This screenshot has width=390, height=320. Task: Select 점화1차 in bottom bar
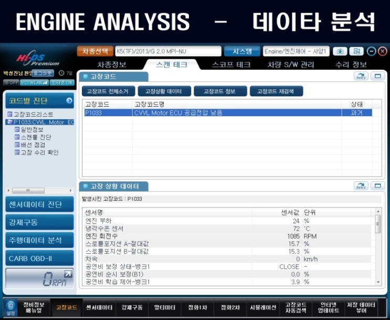(x=197, y=308)
